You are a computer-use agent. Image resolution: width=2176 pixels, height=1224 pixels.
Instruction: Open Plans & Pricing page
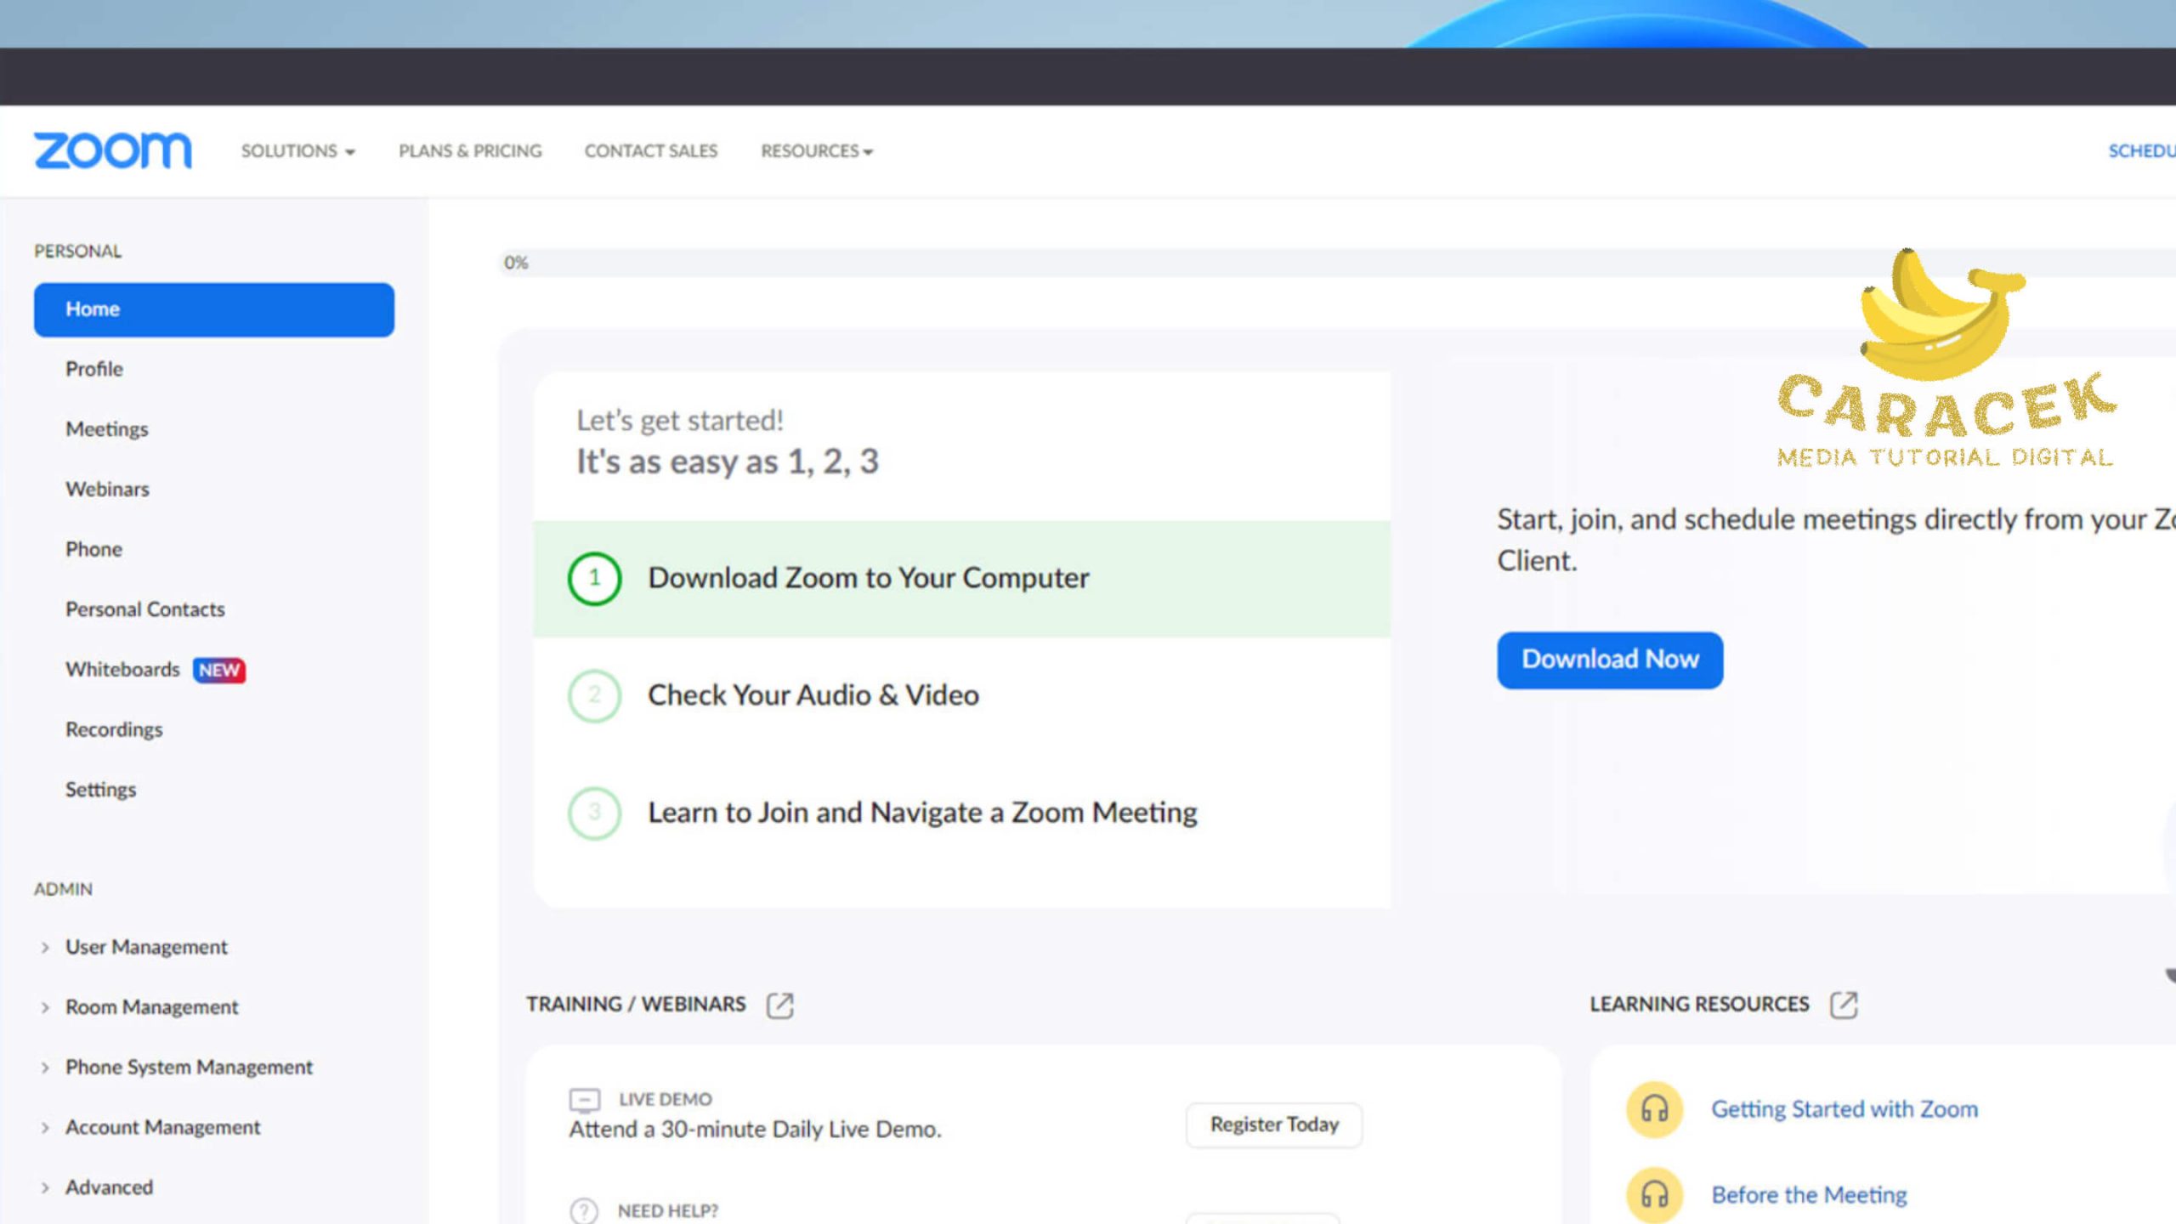point(470,151)
